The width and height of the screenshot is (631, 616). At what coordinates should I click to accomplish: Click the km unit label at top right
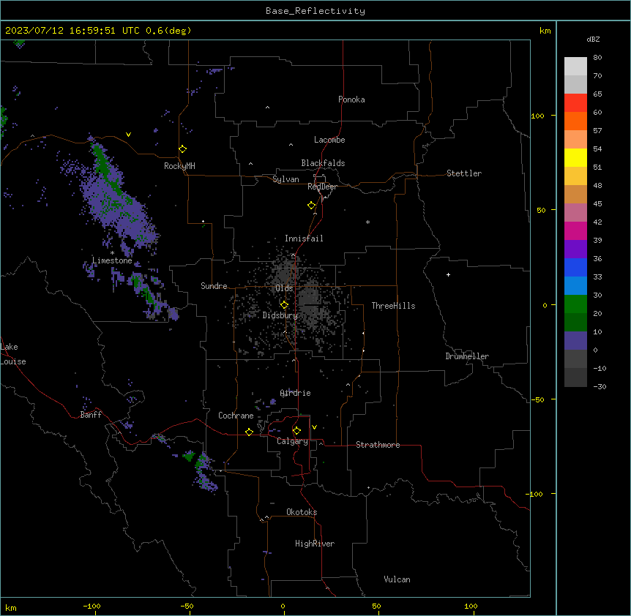tap(545, 31)
